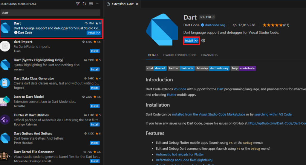
Task: Click the Dart Code publisher name in details header
Action: [191, 25]
